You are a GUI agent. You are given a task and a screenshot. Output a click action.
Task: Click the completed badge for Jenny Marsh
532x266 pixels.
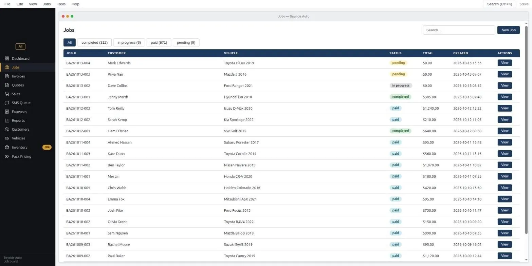[401, 97]
